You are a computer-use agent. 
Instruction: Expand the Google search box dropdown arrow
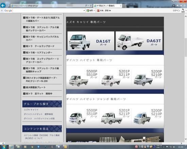(x=84, y=10)
